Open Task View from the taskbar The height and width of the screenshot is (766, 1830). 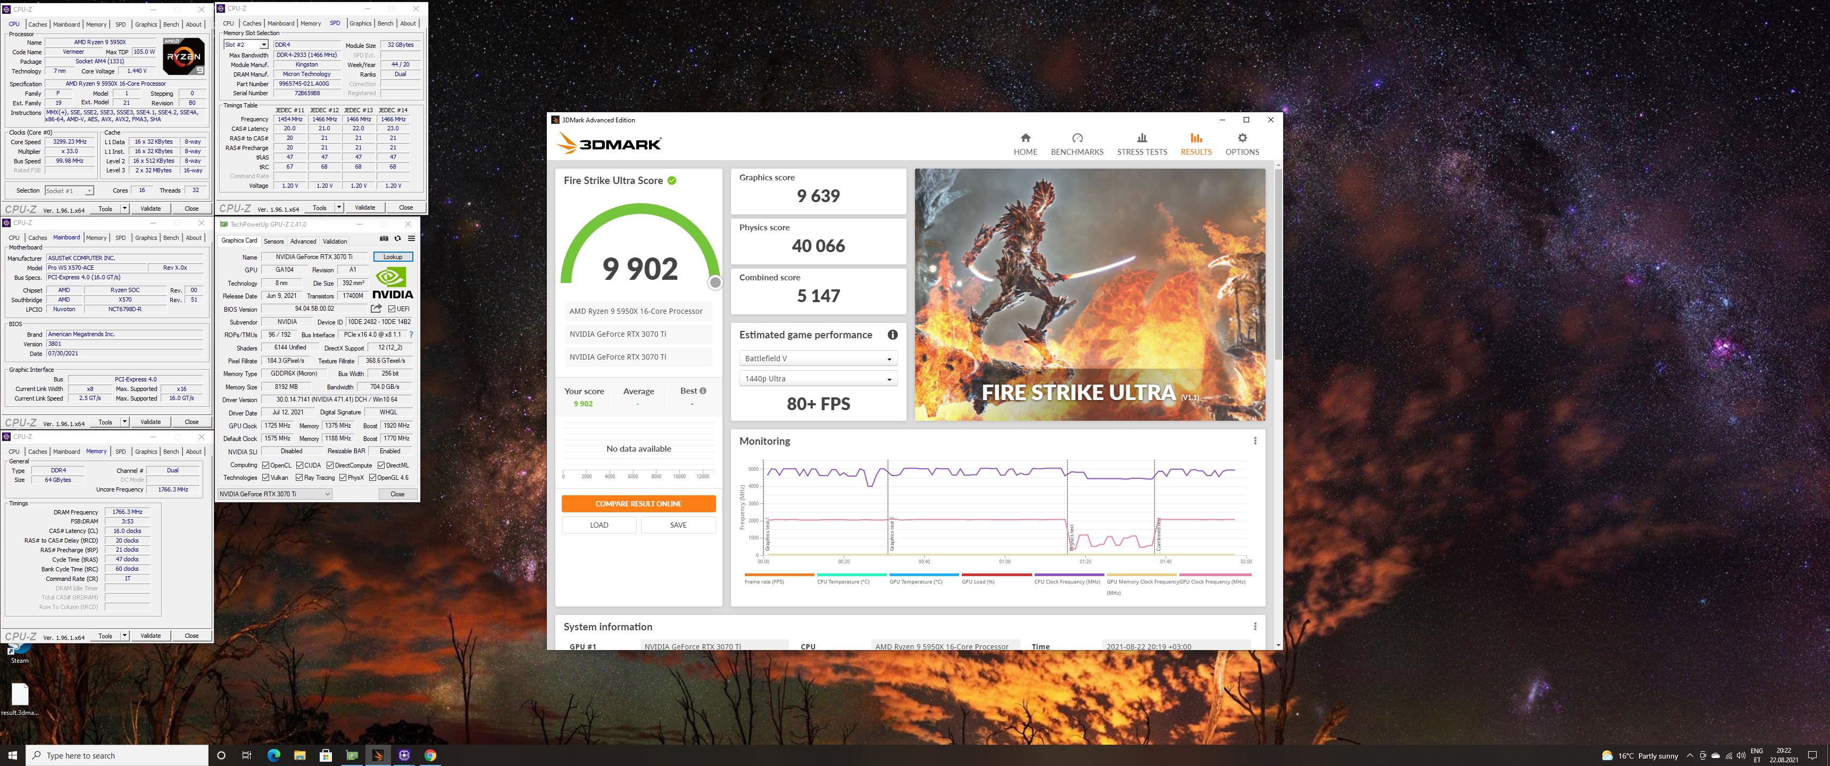pos(246,755)
